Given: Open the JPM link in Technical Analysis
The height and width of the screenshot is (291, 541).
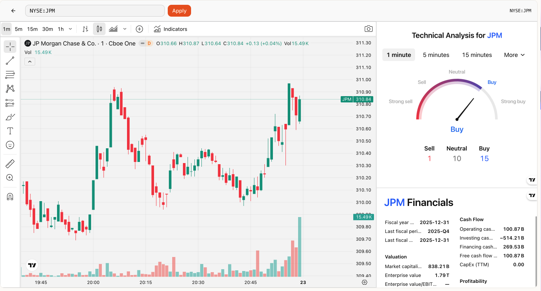Looking at the screenshot, I should pos(494,35).
